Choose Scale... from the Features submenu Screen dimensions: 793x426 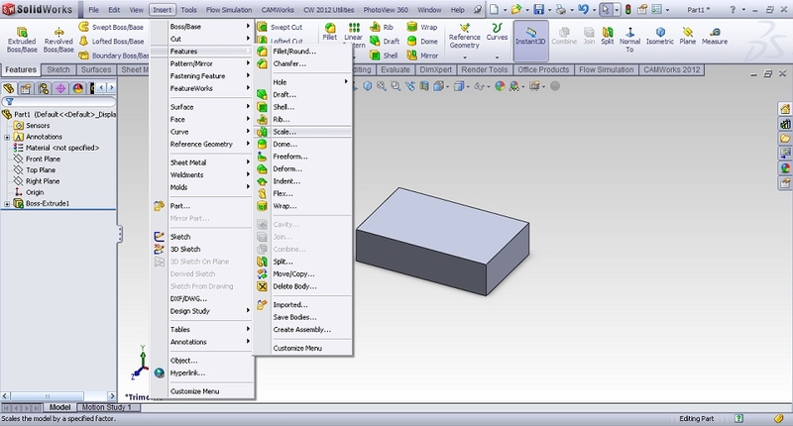284,131
